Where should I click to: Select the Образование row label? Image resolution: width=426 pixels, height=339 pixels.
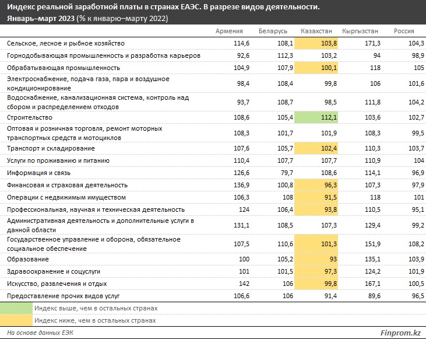pyautogui.click(x=28, y=259)
